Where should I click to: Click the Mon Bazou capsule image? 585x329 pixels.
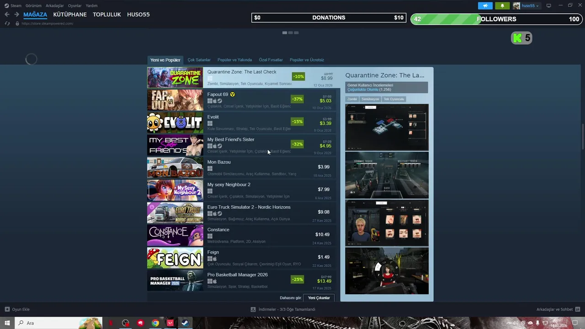(175, 168)
